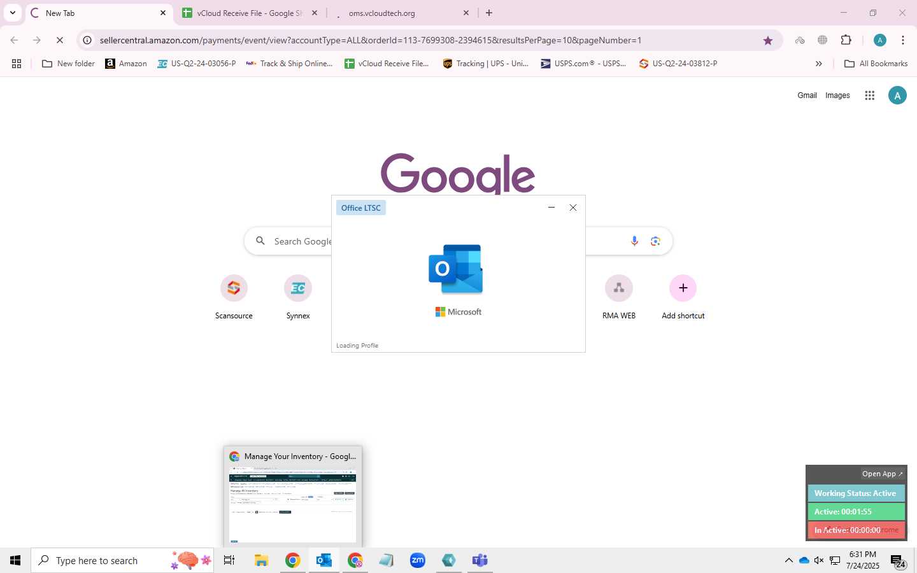Open Task View on the taskbar
This screenshot has height=573, width=917.
click(229, 560)
